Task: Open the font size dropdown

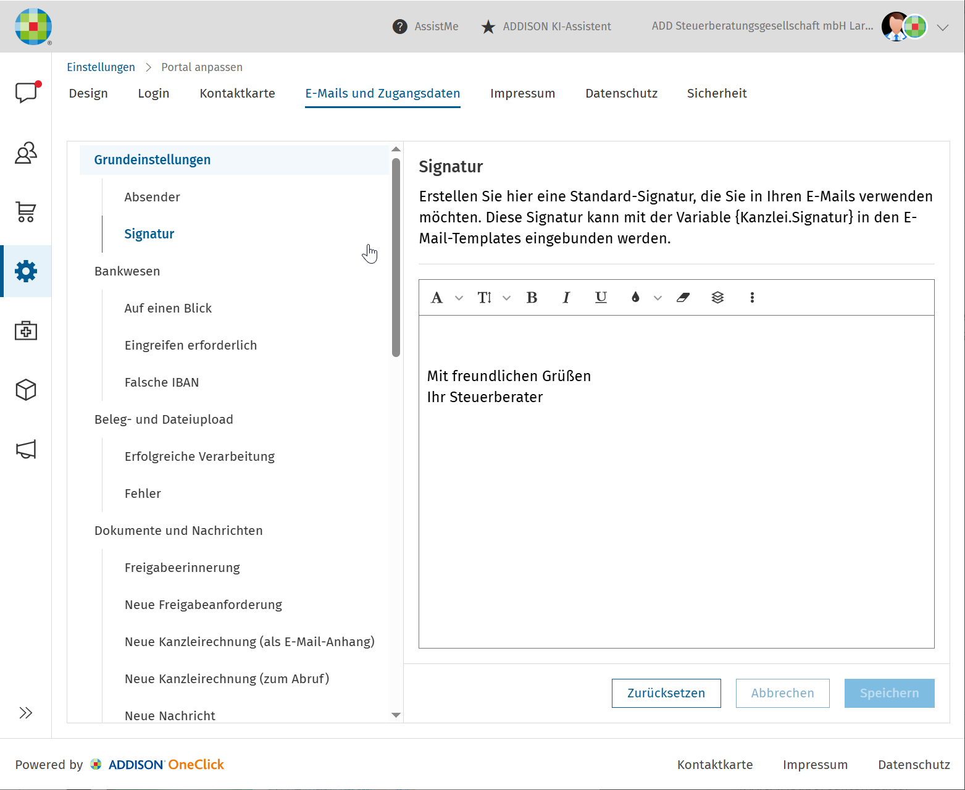Action: [x=494, y=298]
